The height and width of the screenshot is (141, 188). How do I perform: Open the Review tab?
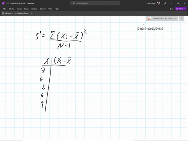tap(43, 9)
